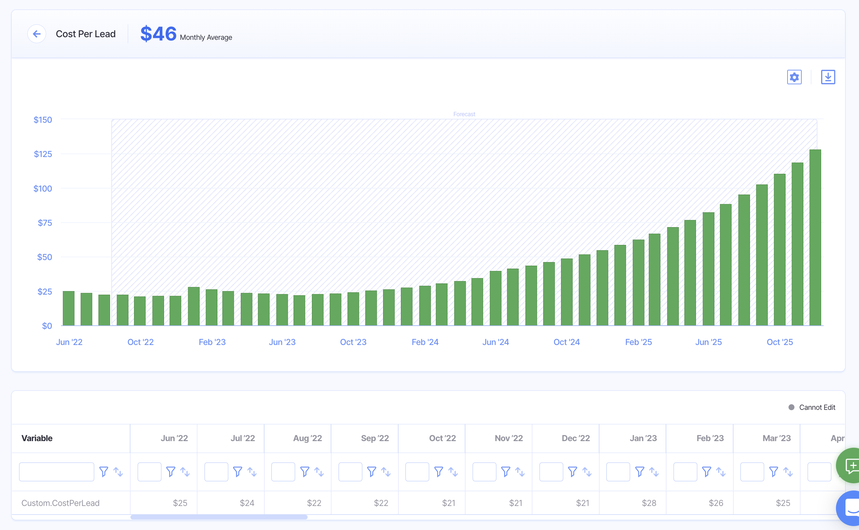Click the filter icon under Jun '22

[170, 472]
